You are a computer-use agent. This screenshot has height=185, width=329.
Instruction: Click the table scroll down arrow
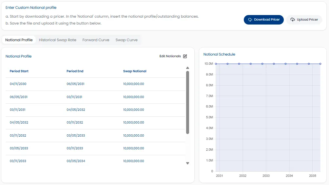(x=187, y=163)
